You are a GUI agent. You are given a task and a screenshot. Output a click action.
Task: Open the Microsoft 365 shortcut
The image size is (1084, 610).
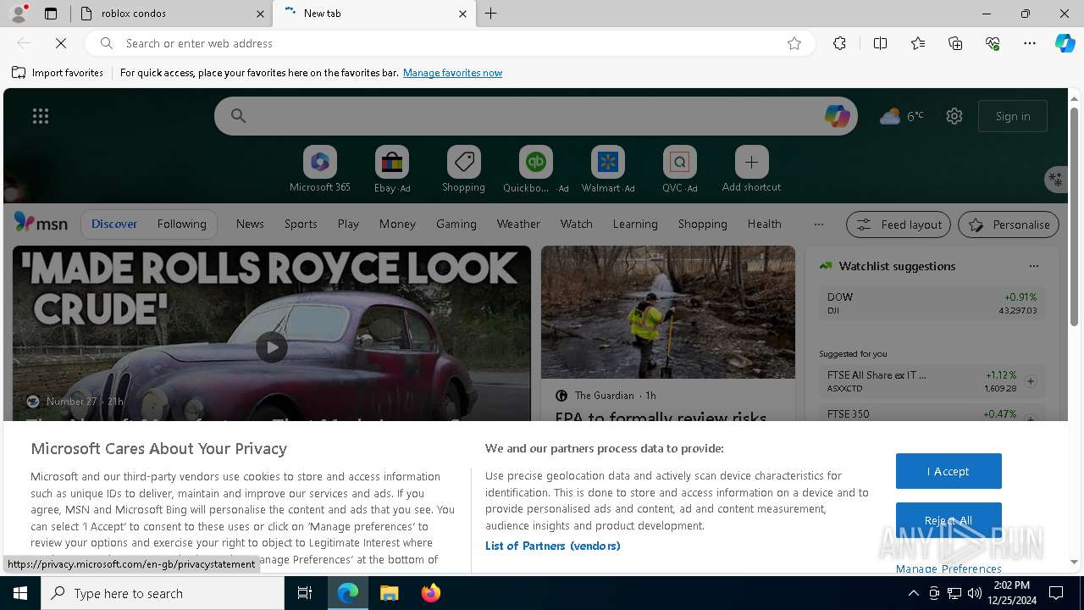pos(320,169)
